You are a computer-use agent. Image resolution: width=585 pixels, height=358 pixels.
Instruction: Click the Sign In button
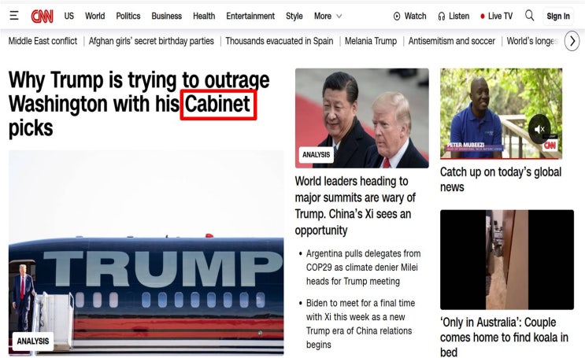[x=558, y=16]
